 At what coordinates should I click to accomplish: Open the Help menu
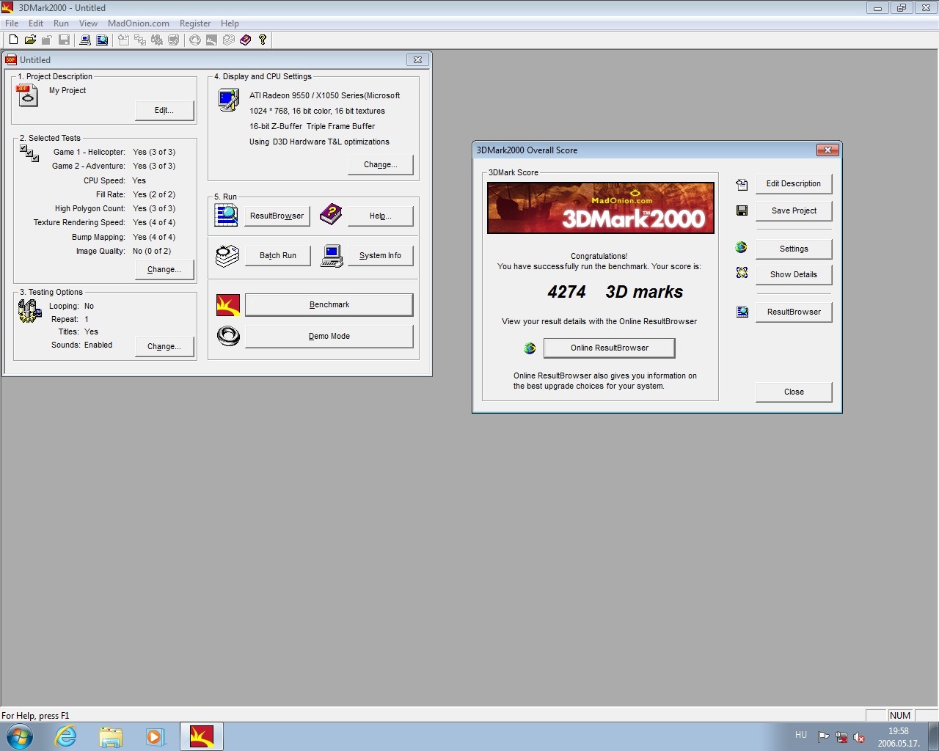click(230, 23)
